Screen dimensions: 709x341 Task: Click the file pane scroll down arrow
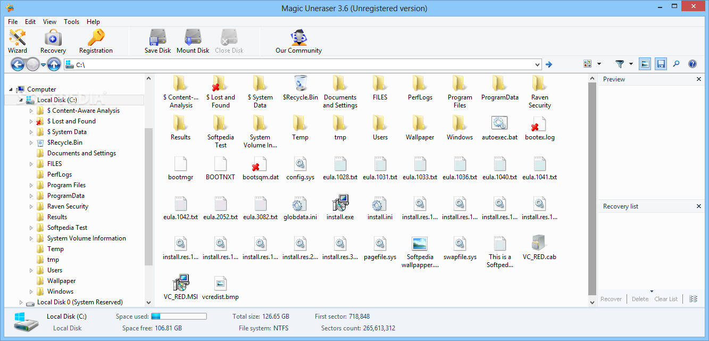(593, 302)
